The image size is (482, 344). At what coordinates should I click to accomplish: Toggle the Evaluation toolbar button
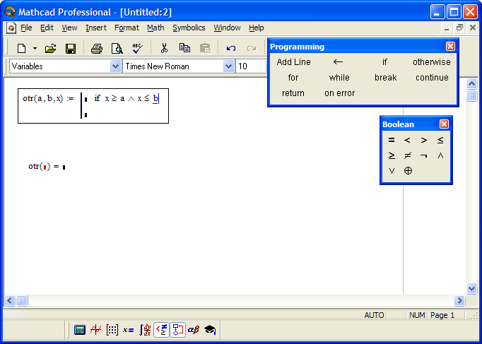(129, 329)
